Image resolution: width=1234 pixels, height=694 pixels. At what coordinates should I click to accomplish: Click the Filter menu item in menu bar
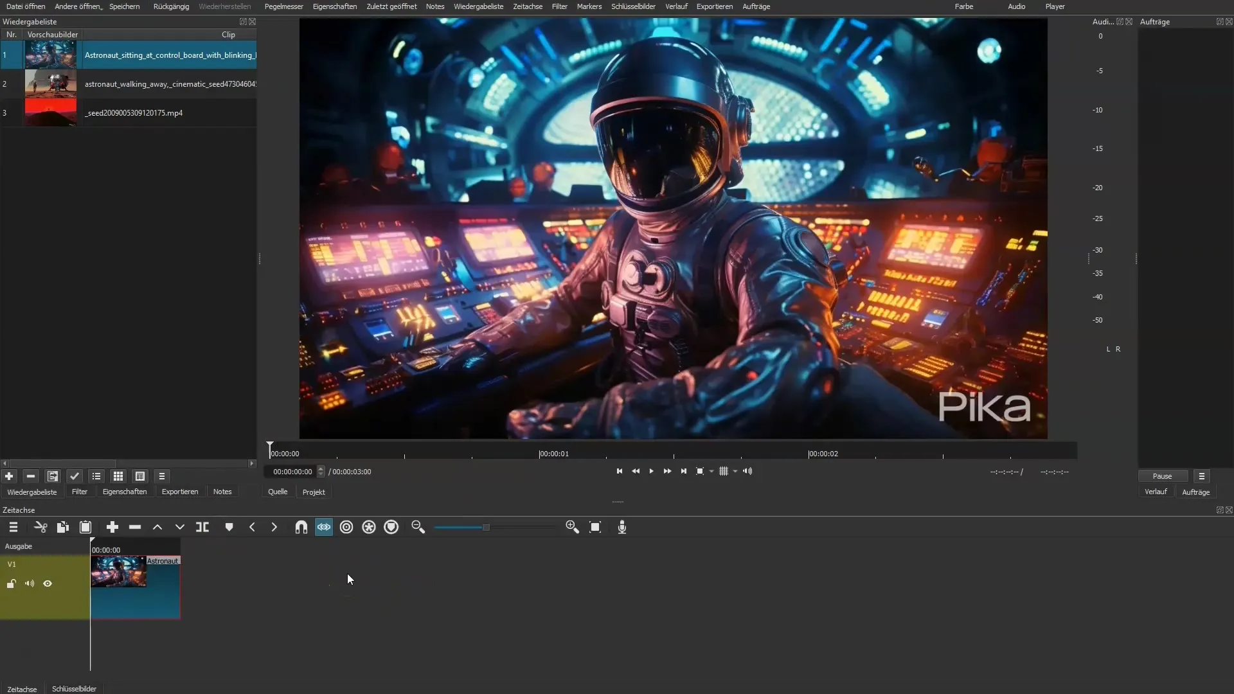coord(560,7)
